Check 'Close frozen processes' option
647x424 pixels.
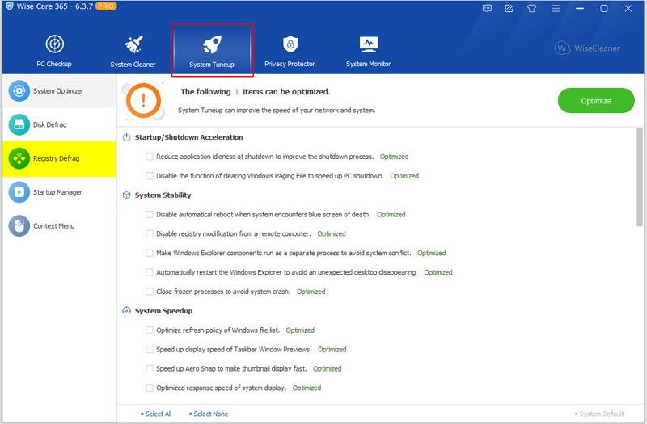(150, 292)
